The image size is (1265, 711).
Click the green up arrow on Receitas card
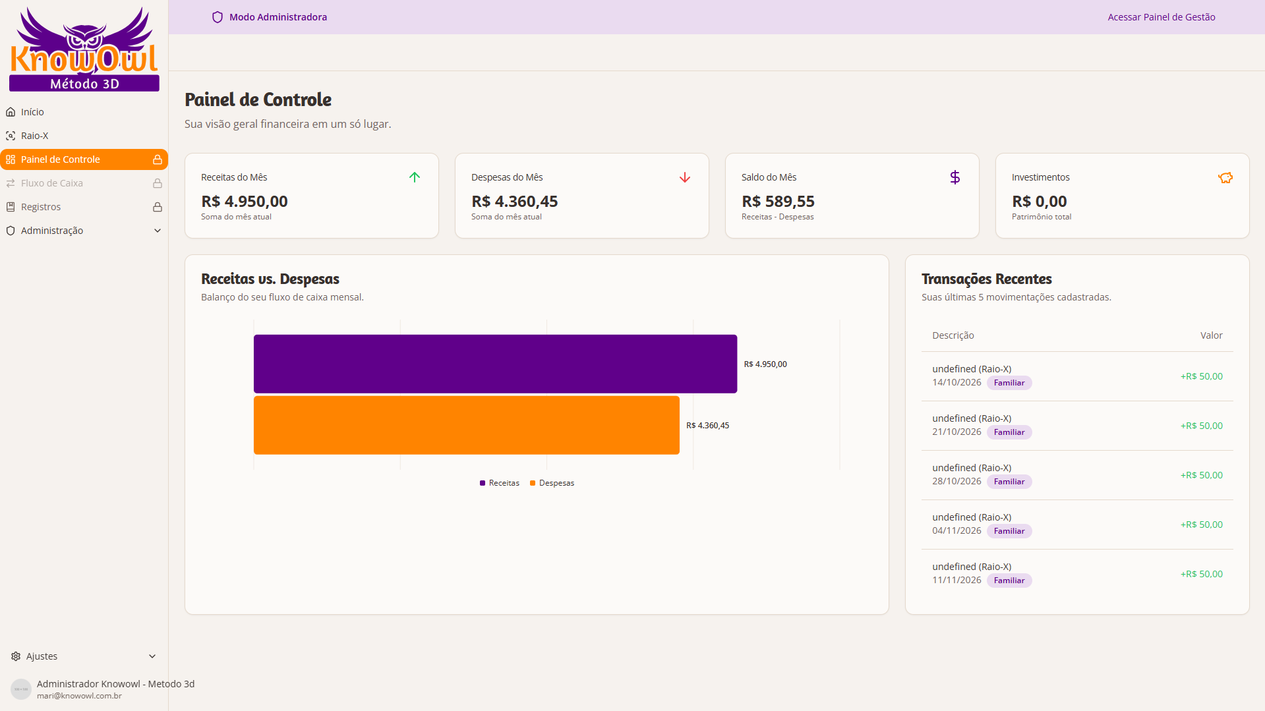coord(415,177)
